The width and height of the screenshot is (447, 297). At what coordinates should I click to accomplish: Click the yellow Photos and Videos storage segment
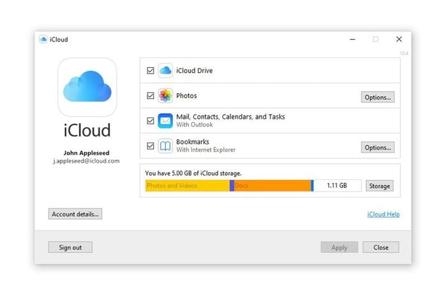(187, 186)
